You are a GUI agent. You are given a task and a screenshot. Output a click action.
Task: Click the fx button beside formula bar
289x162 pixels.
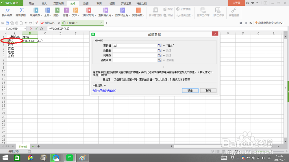tap(42, 29)
